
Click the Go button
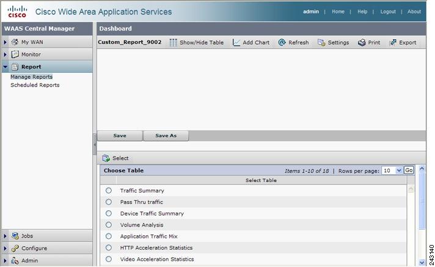[409, 170]
